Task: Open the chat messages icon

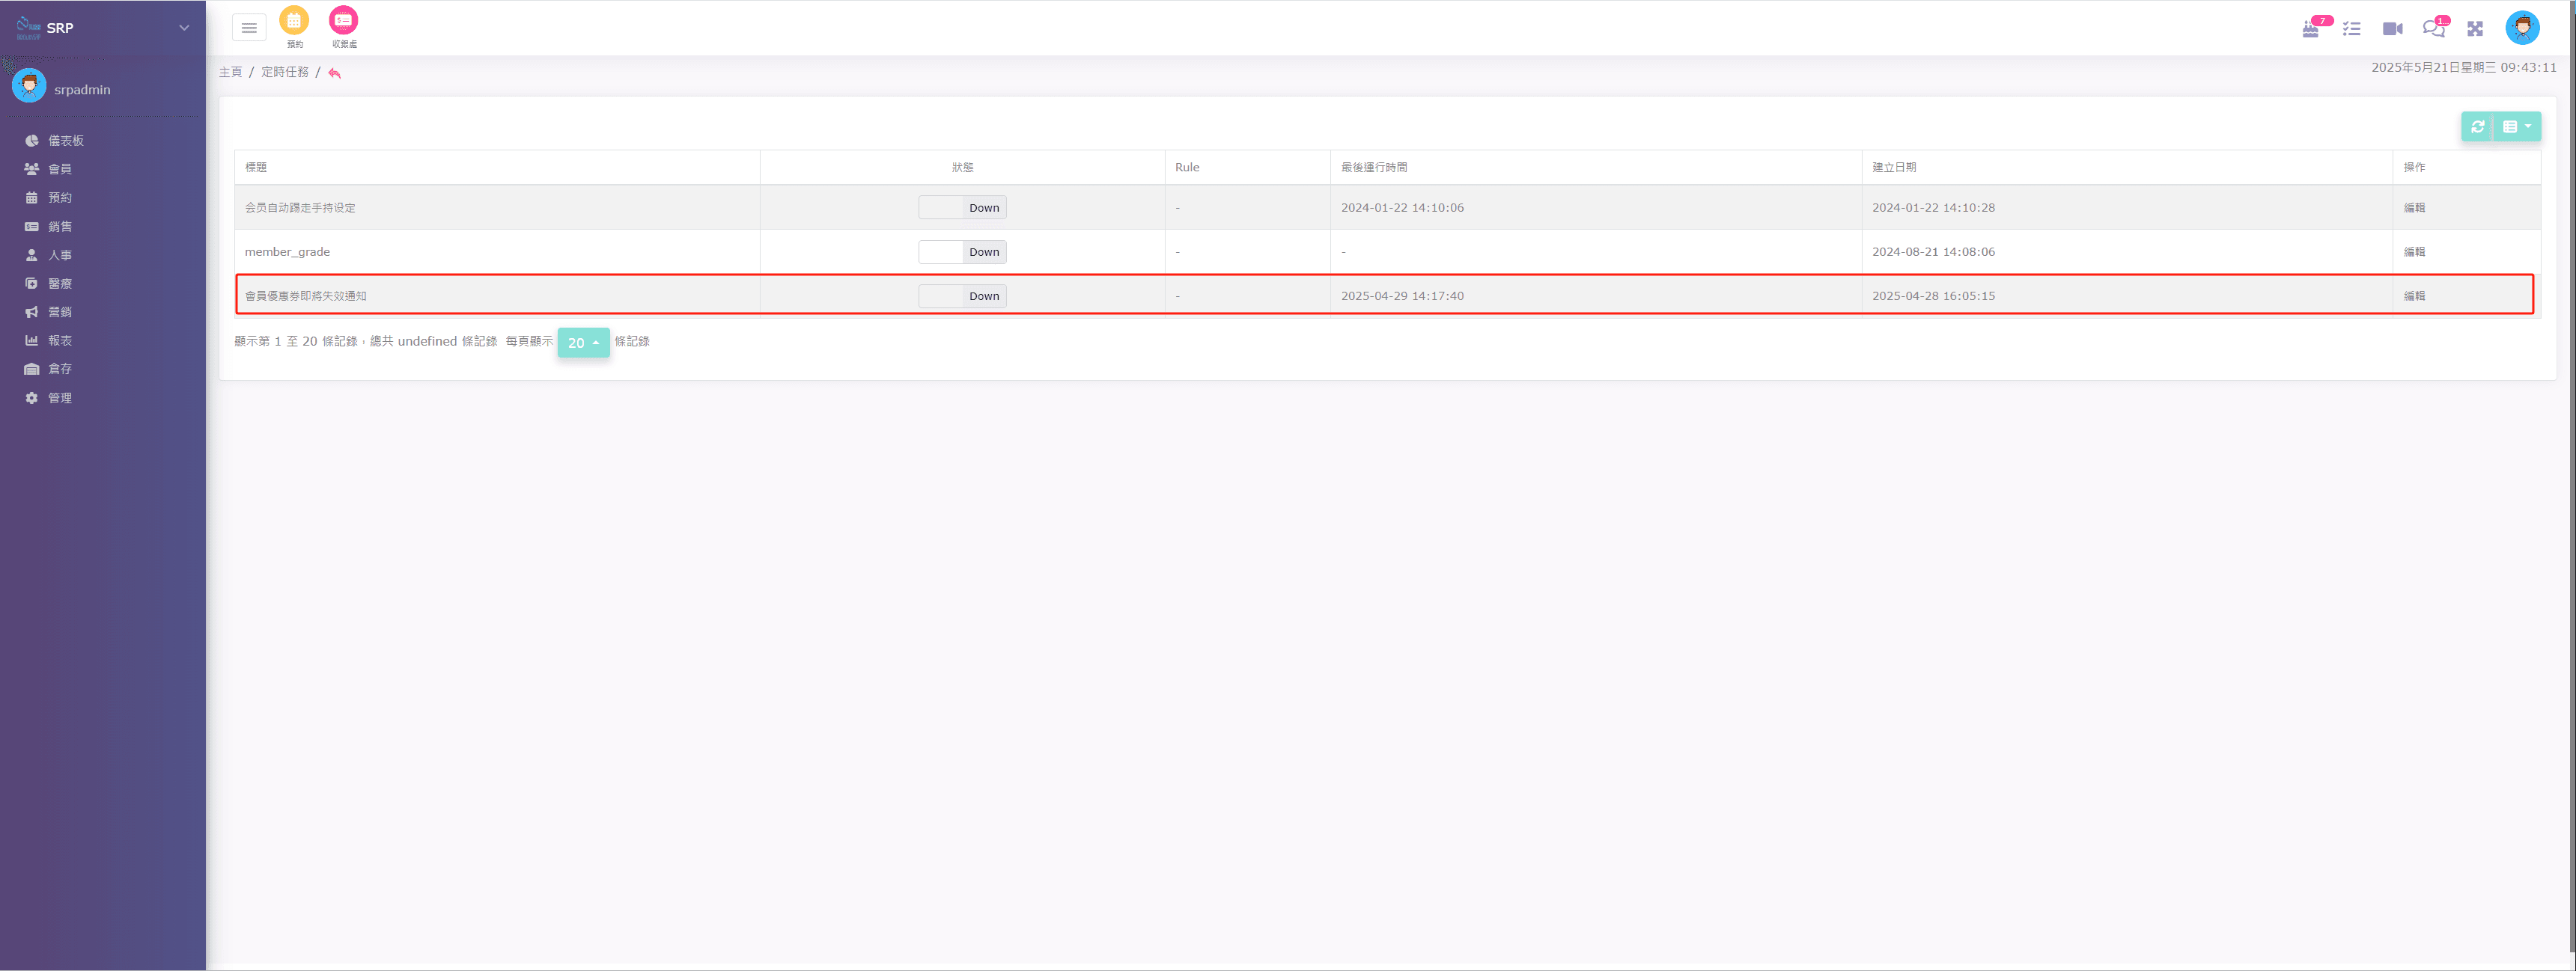Action: click(2433, 29)
